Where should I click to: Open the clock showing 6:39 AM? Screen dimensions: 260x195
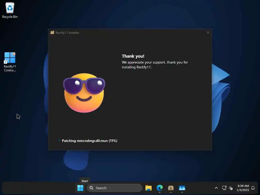click(243, 188)
